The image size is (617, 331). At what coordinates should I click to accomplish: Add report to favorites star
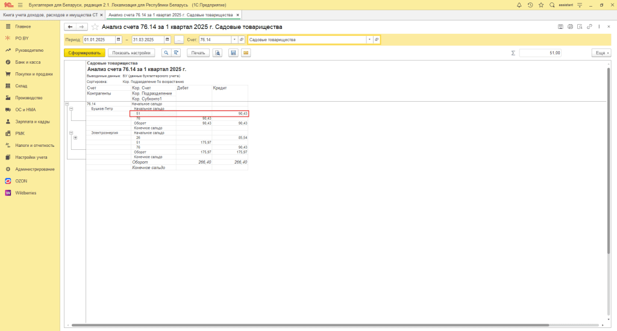[x=95, y=26]
